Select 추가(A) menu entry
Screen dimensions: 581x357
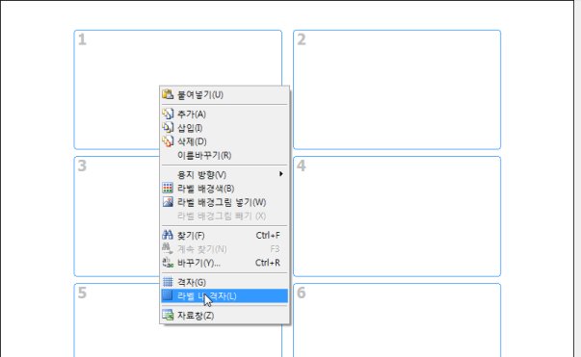click(x=224, y=114)
